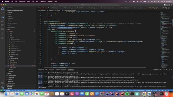This screenshot has width=173, height=97.
Task: Collapse the output folder
Action: click(12, 37)
